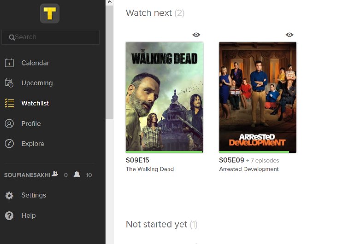Open the Calendar menu item
Viewport: 359px width, 244px height.
click(x=35, y=63)
